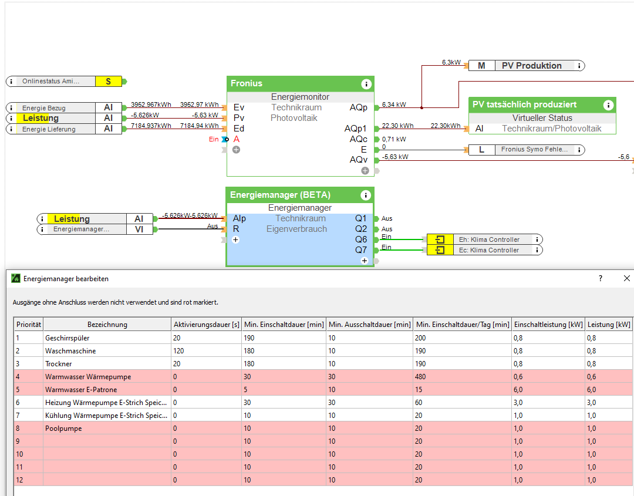This screenshot has width=634, height=496.
Task: Click the Energiemanager (BETA) info icon
Action: tap(366, 195)
